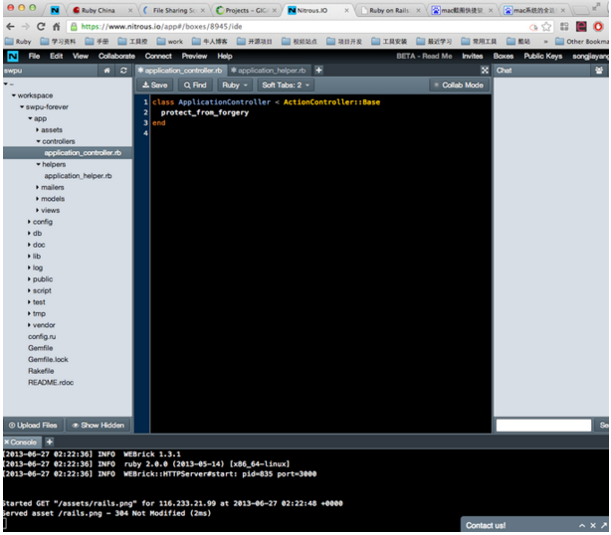Open the Soft Tabs: 2 dropdown

point(287,86)
